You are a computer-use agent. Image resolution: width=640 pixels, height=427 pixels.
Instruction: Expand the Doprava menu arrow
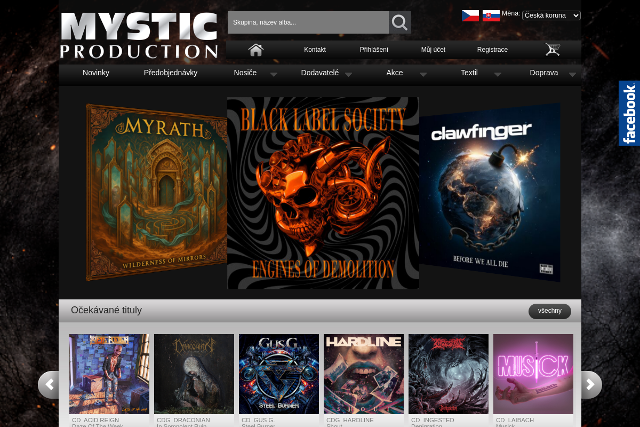572,75
